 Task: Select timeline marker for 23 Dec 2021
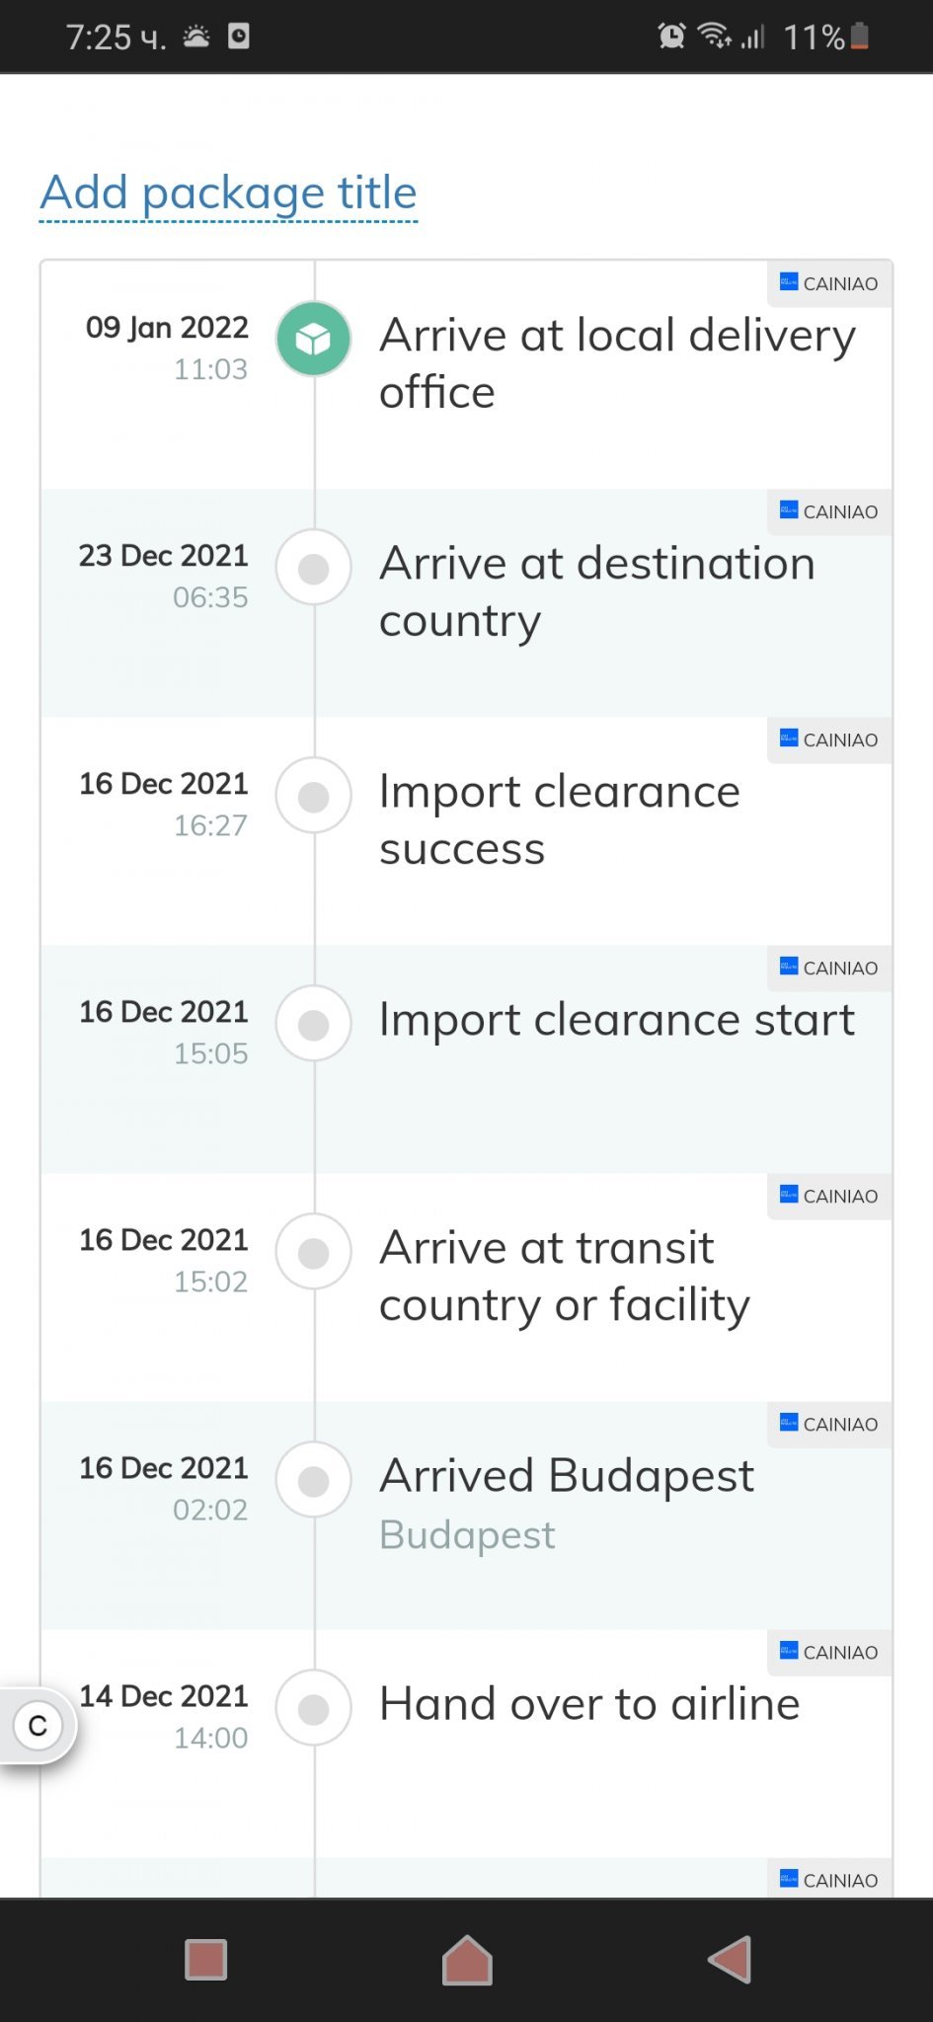click(313, 569)
